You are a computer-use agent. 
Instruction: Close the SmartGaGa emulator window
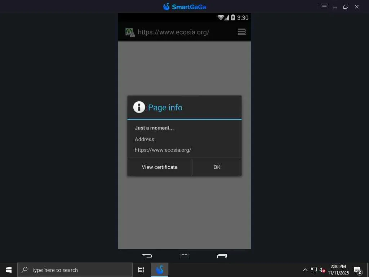(x=357, y=6)
